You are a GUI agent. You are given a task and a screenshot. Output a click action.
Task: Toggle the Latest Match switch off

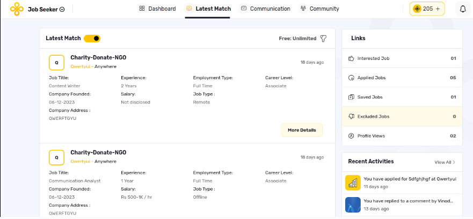tap(92, 39)
